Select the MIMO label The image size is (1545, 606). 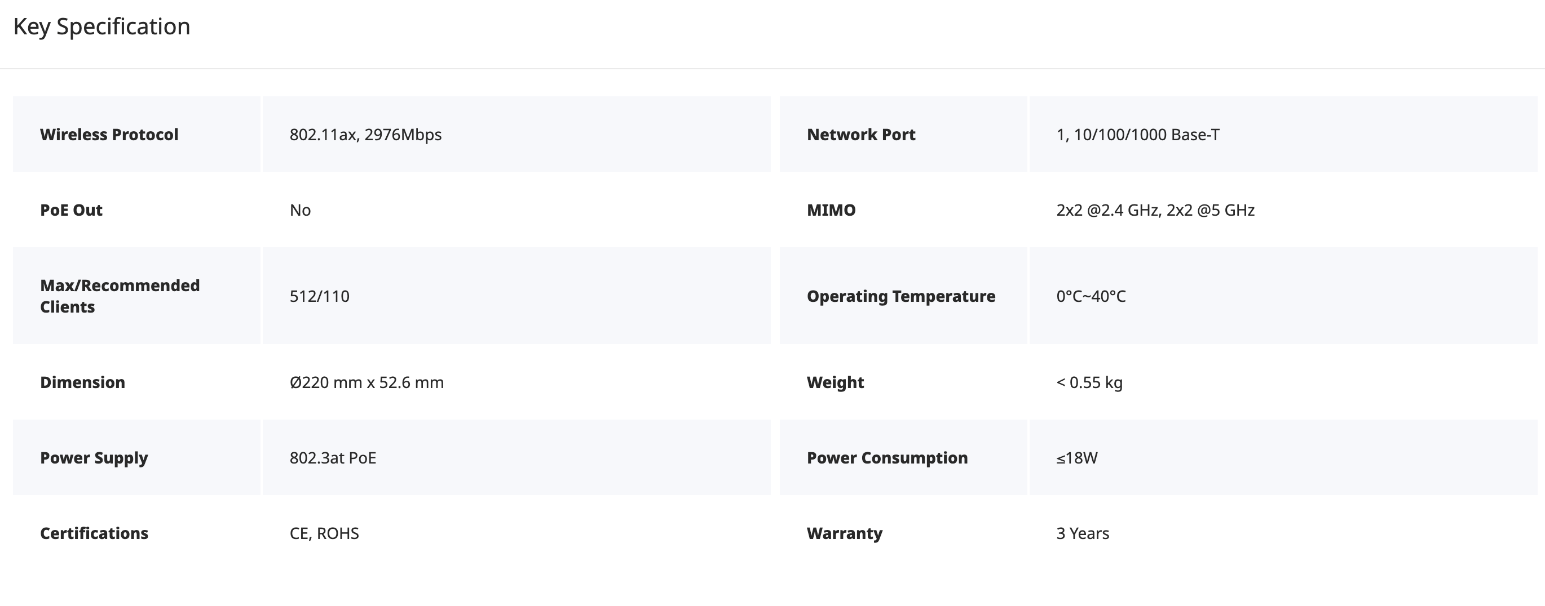pos(831,210)
